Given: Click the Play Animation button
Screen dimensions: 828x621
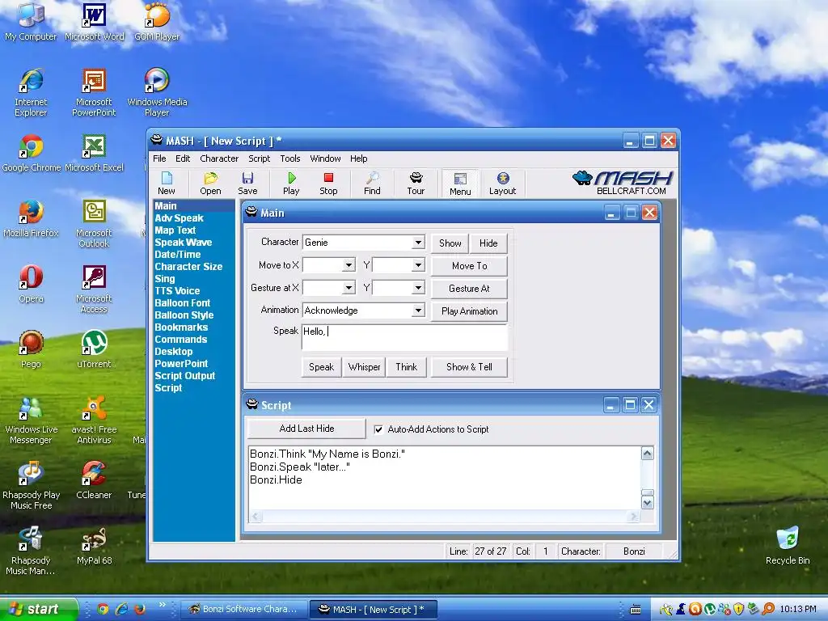Looking at the screenshot, I should click(470, 311).
